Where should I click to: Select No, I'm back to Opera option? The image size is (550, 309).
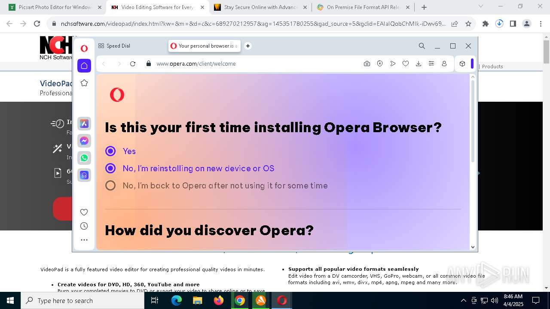pyautogui.click(x=110, y=185)
